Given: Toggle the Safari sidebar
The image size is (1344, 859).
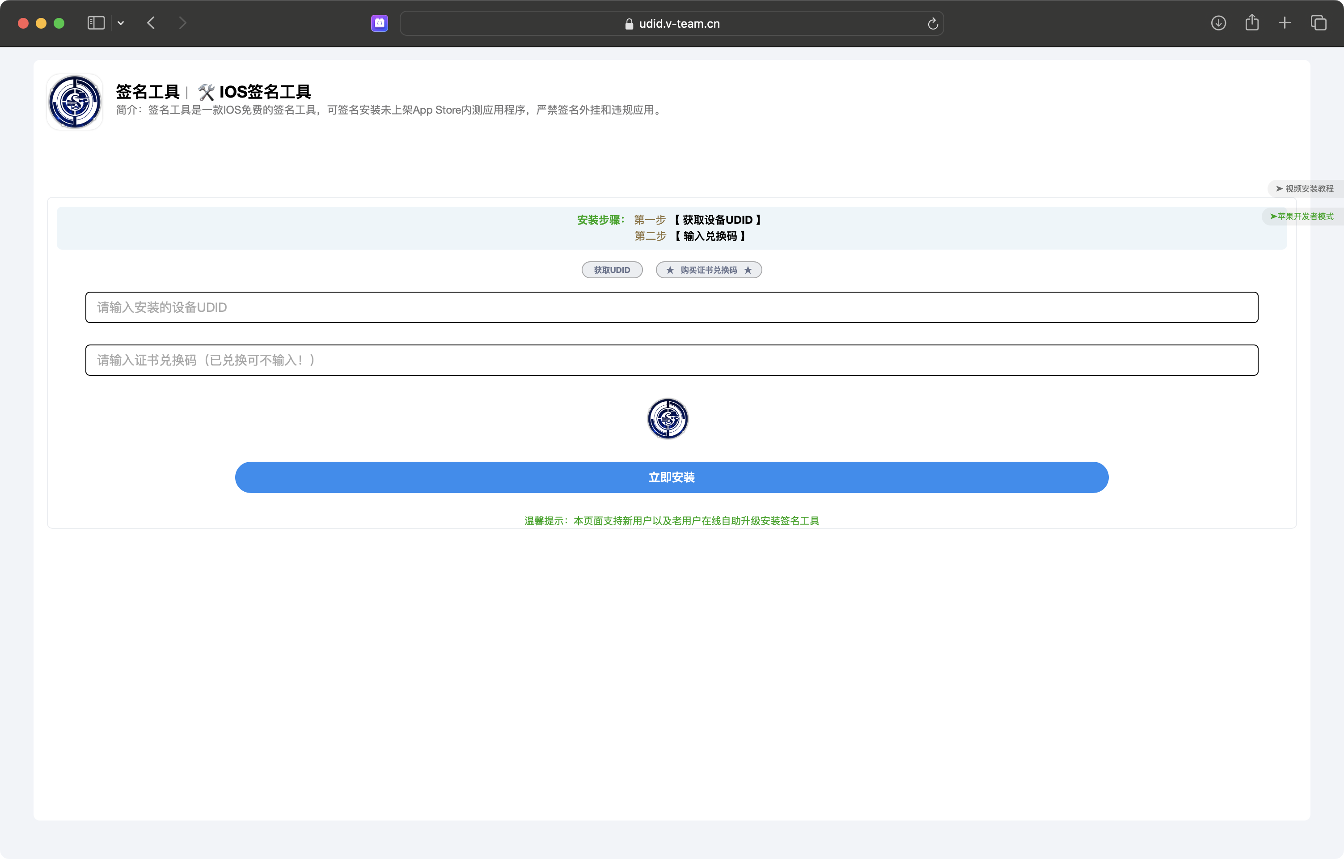Looking at the screenshot, I should click(96, 23).
